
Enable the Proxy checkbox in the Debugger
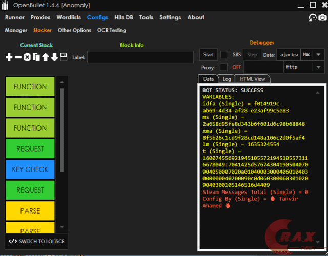click(x=224, y=67)
